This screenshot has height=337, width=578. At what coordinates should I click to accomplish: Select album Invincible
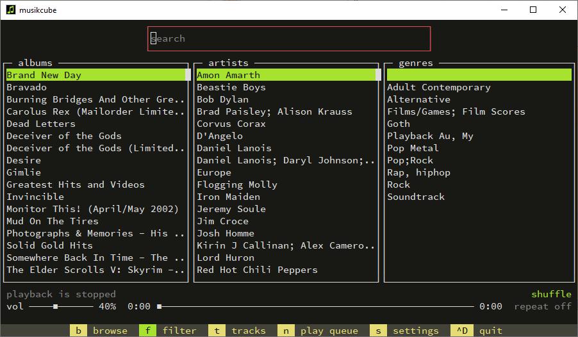[x=95, y=197]
